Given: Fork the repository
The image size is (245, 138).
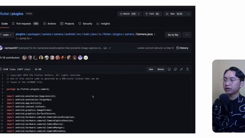Looking at the screenshot, I should [x=152, y=14].
